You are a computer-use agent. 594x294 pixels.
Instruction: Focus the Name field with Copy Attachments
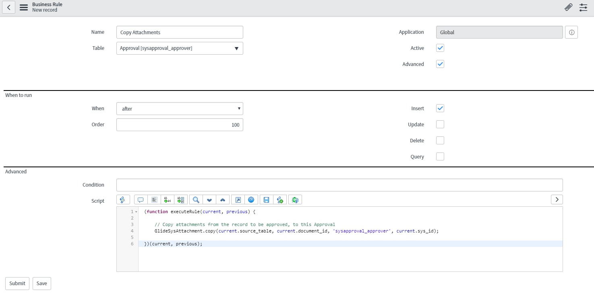tap(180, 32)
